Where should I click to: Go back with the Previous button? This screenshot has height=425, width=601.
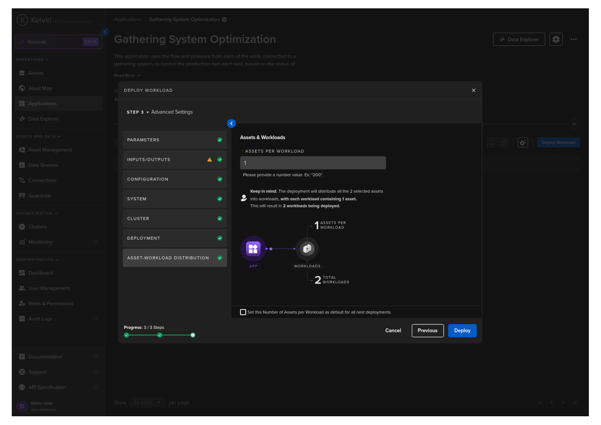tap(427, 331)
